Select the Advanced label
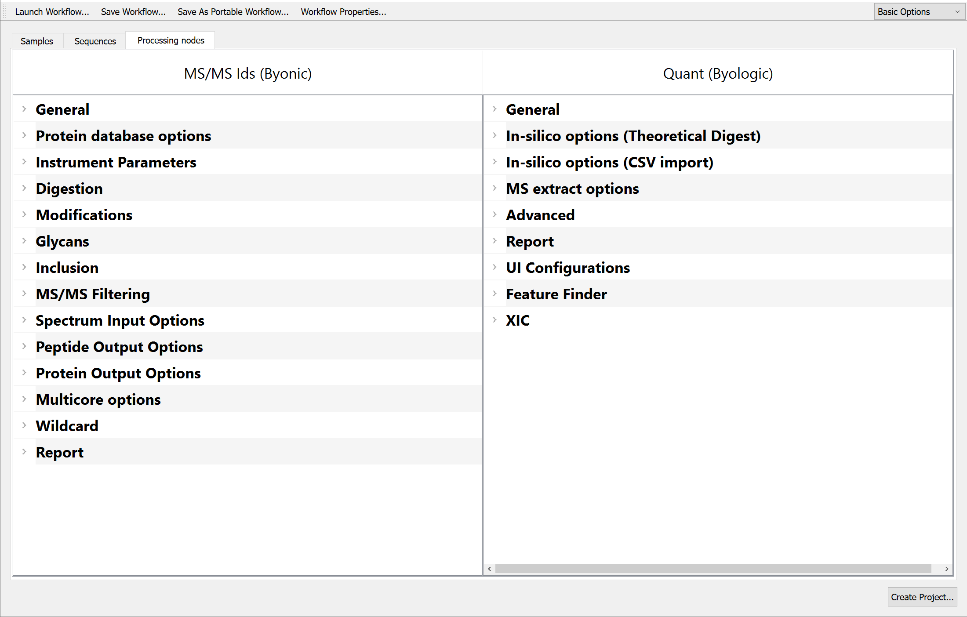The image size is (967, 617). tap(541, 215)
